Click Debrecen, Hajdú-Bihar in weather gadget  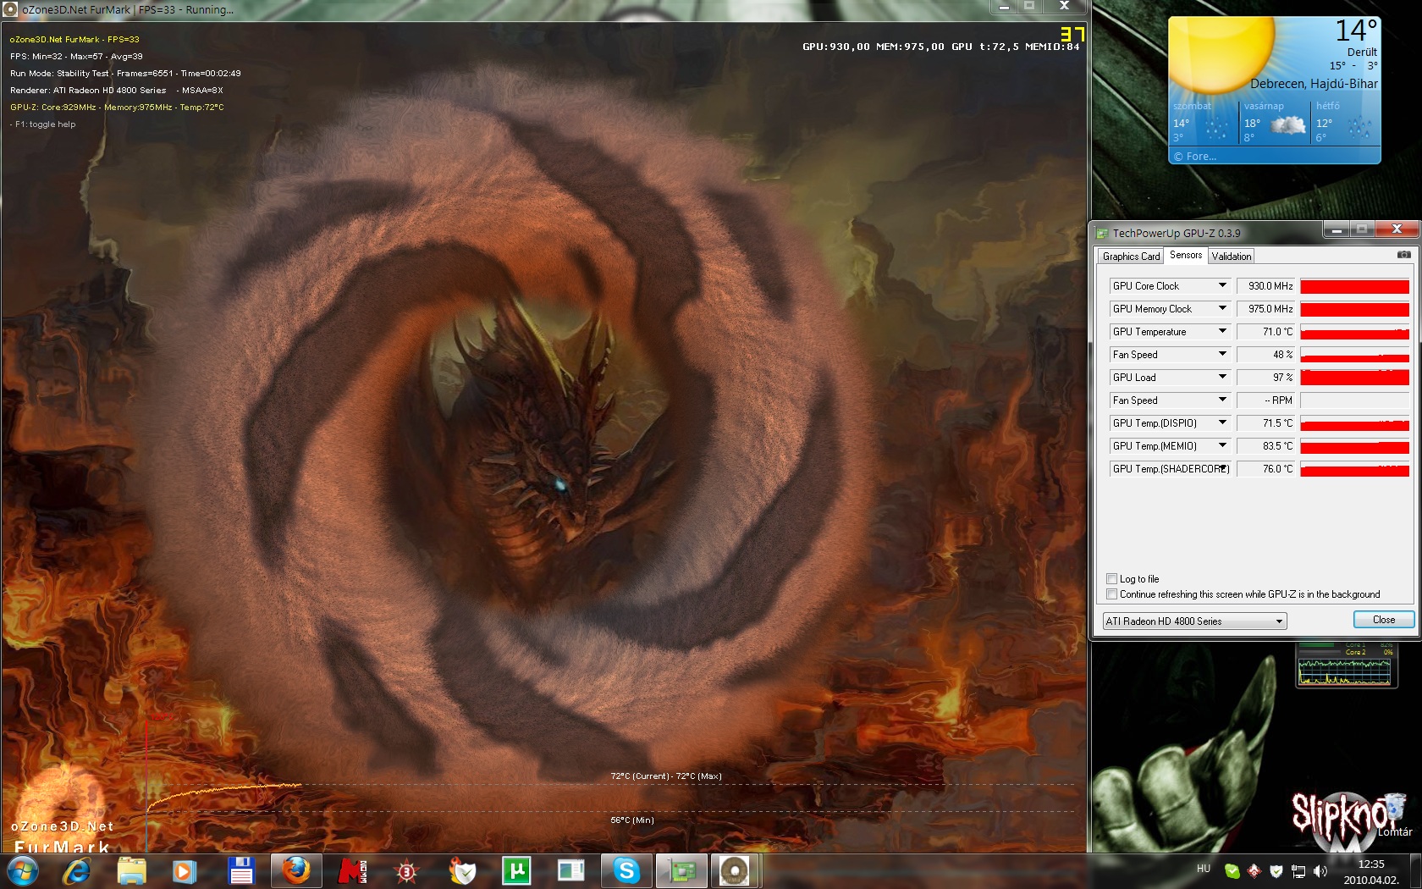tap(1314, 84)
